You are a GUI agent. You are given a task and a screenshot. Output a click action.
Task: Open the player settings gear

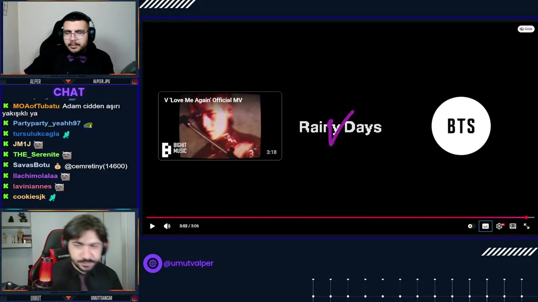[x=499, y=226]
